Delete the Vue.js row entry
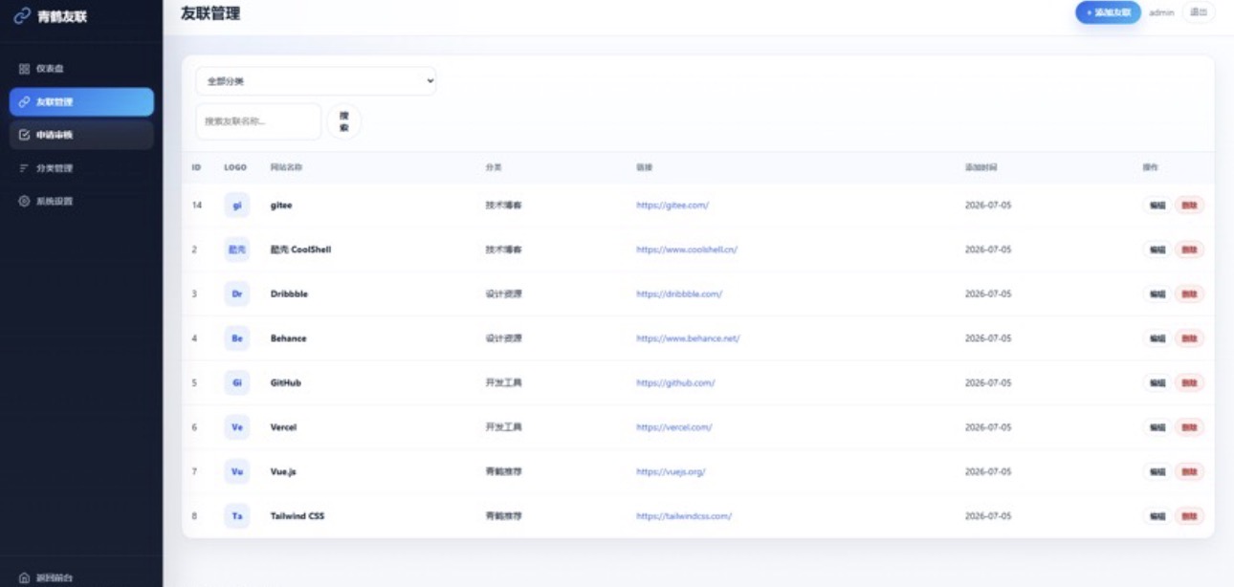The image size is (1234, 587). pos(1189,472)
